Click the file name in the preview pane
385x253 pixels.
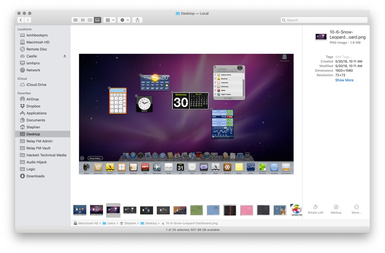pyautogui.click(x=347, y=35)
